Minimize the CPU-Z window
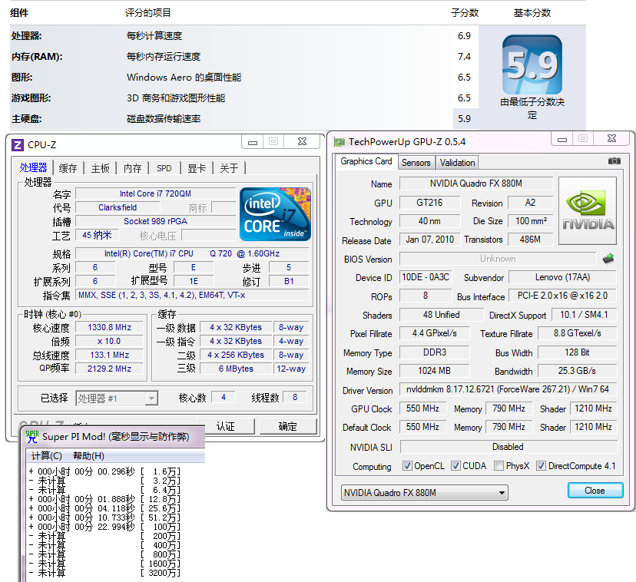This screenshot has height=582, width=636. point(252,141)
